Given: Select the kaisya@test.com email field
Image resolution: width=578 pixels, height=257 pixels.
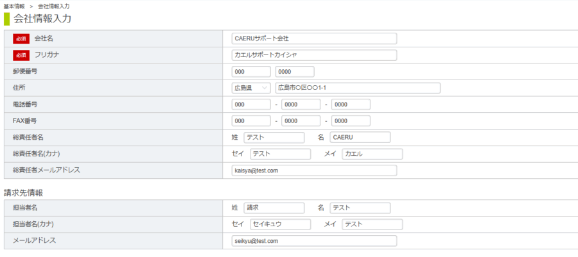Looking at the screenshot, I should pos(314,170).
